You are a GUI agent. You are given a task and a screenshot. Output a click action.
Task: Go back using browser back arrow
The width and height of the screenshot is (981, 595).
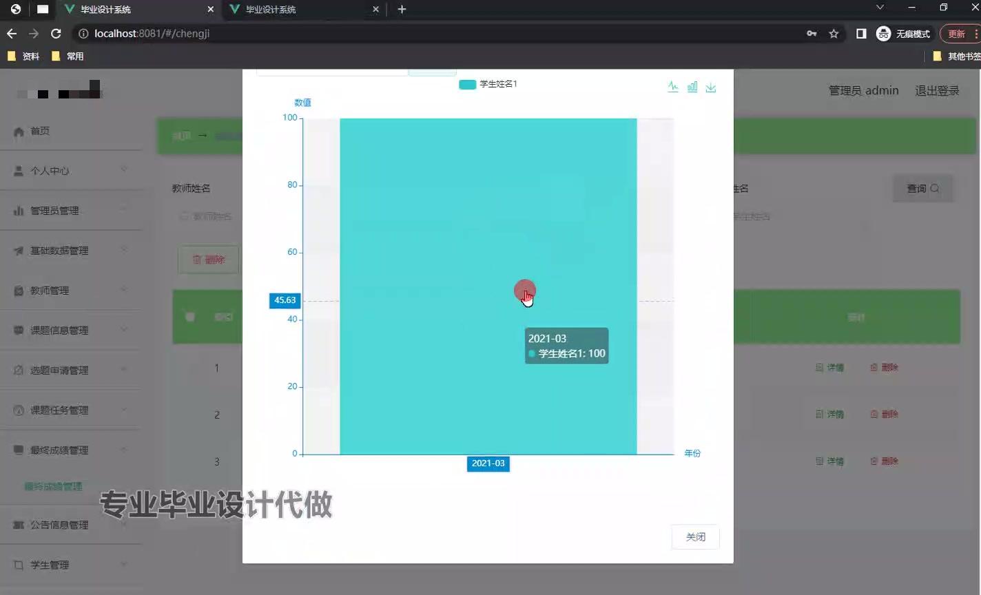click(12, 33)
